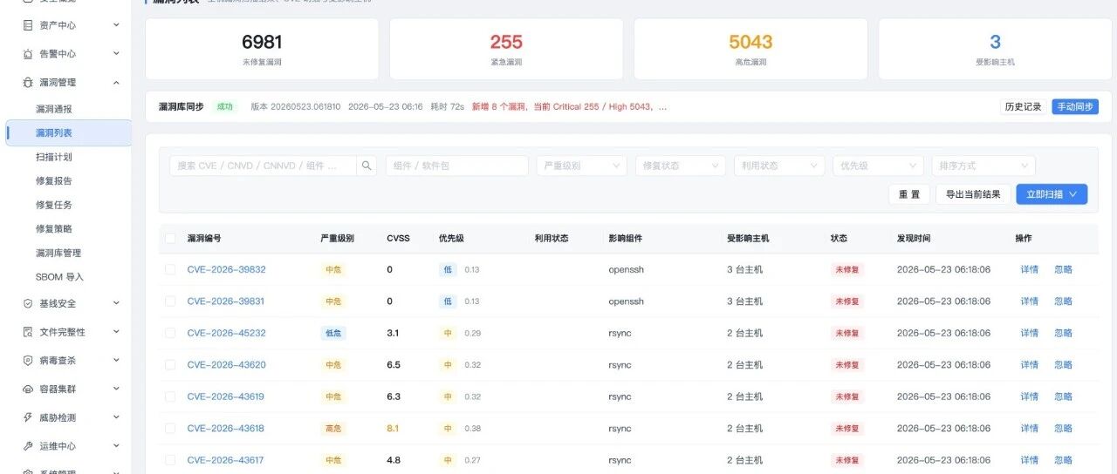Open CVE-2026-39832 vulnerability link
1117x474 pixels.
(226, 269)
